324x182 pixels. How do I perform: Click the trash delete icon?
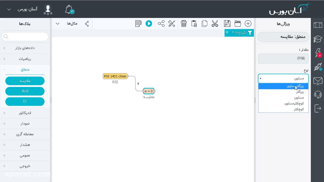click(x=184, y=24)
